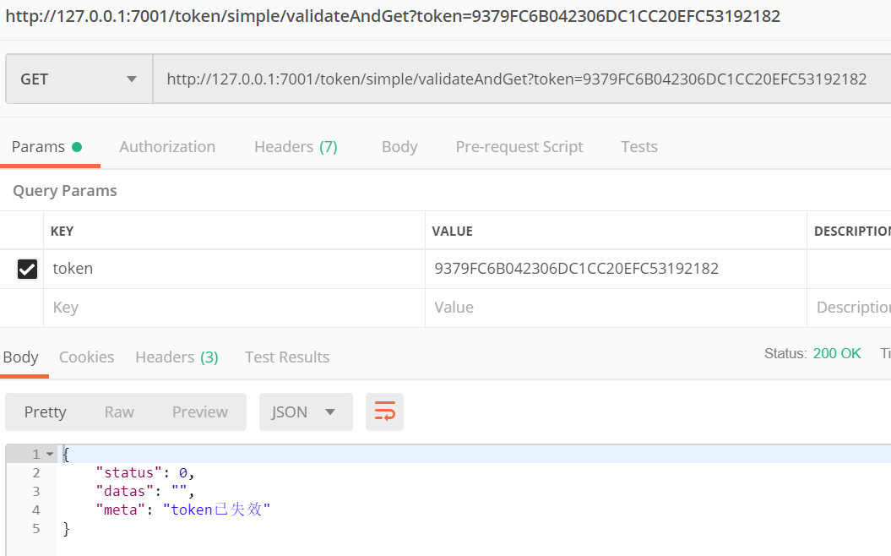Screen dimensions: 891x556
Task: Open the Pre-request Script tab
Action: pos(519,146)
